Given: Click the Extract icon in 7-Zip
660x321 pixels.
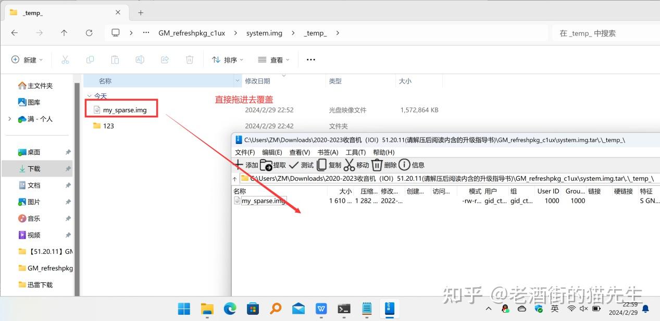Looking at the screenshot, I should pos(265,165).
